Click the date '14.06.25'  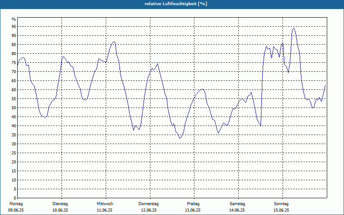coord(237,210)
